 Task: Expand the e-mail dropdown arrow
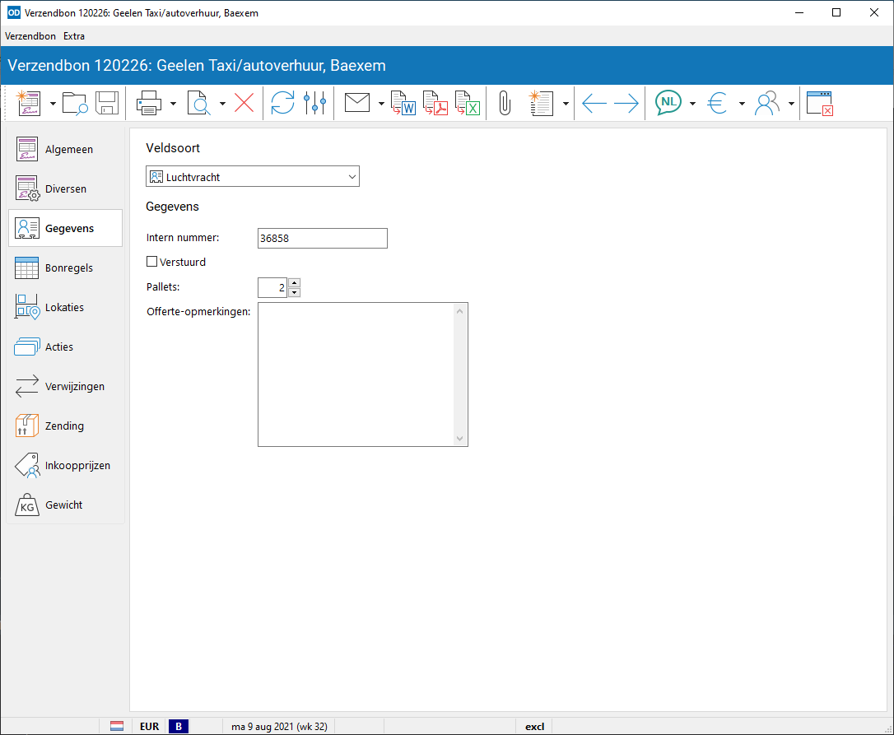pos(381,104)
